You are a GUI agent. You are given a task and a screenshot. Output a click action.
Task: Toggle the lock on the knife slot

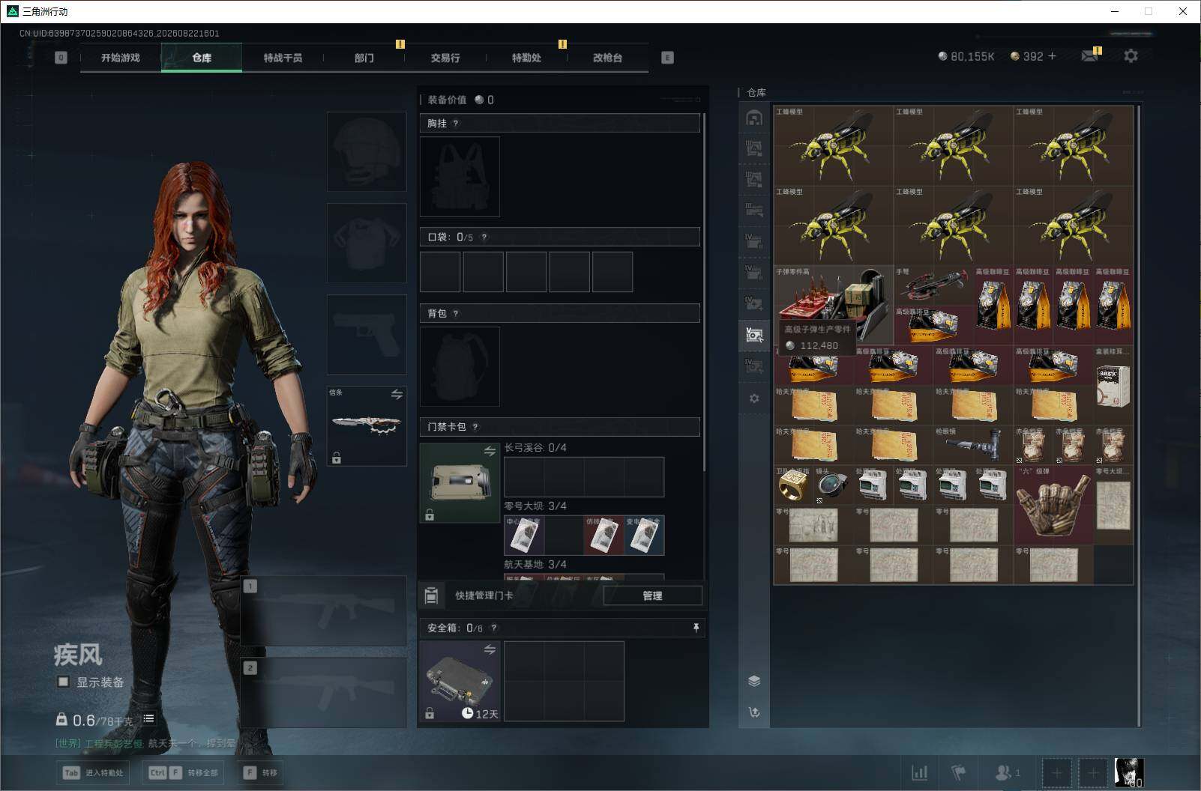pyautogui.click(x=337, y=458)
